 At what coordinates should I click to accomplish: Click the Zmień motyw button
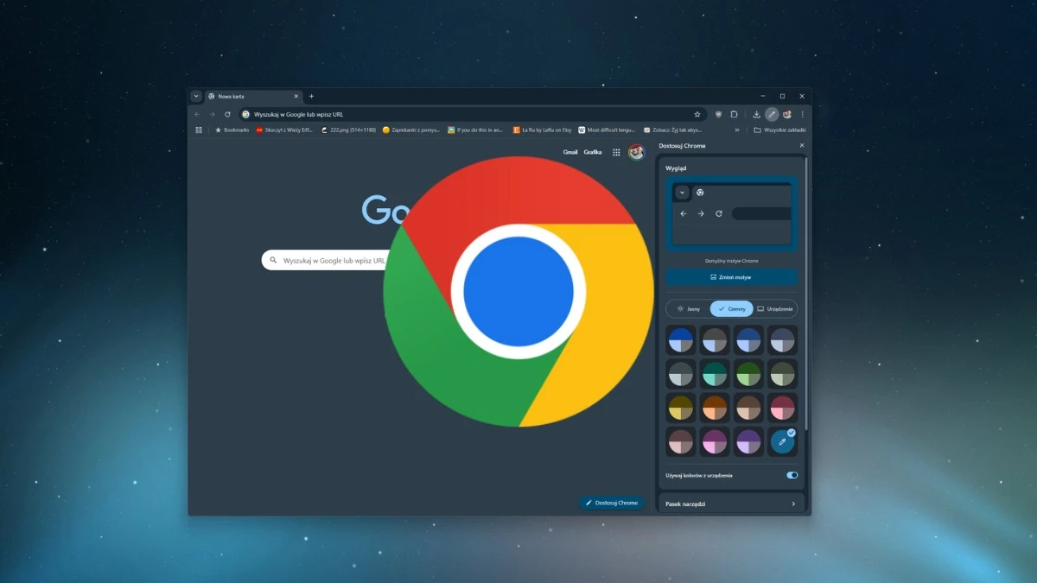731,276
